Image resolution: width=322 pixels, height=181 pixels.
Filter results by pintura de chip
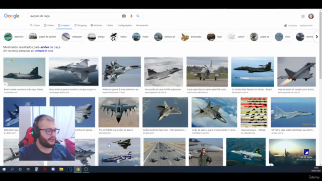(166, 37)
